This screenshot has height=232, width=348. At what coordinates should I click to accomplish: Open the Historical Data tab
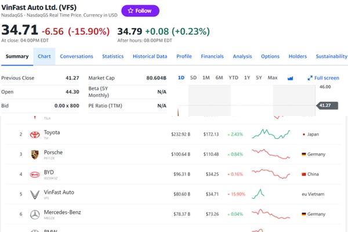point(150,56)
